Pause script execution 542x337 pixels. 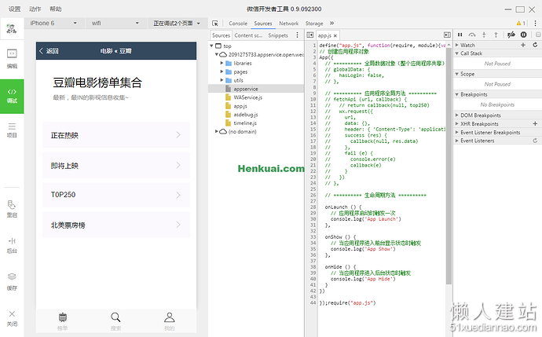coord(460,35)
